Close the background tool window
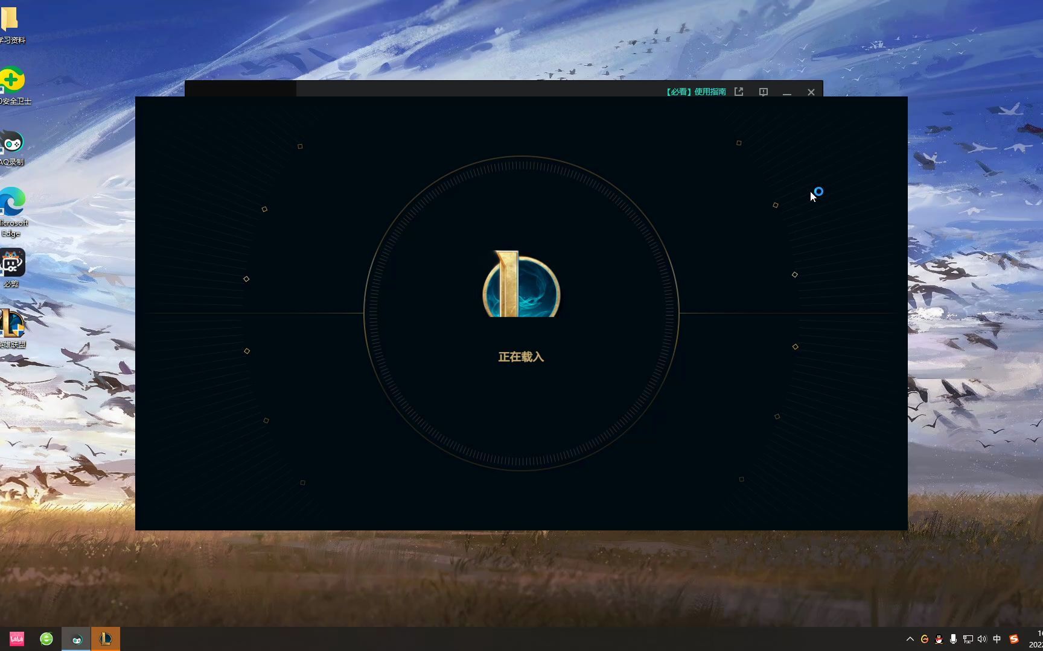Screen dimensions: 1043x651 [811, 92]
